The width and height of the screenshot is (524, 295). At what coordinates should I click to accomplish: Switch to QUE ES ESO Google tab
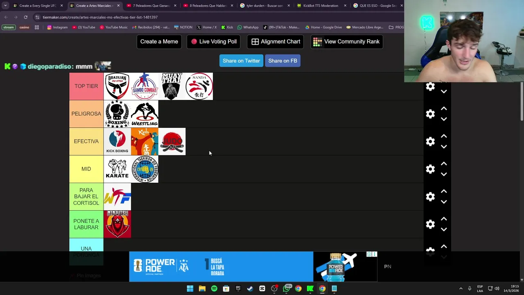(x=377, y=6)
